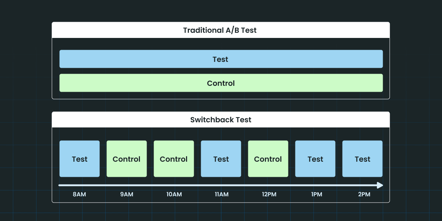Select the long blue Test bar
The height and width of the screenshot is (221, 442).
tap(221, 59)
